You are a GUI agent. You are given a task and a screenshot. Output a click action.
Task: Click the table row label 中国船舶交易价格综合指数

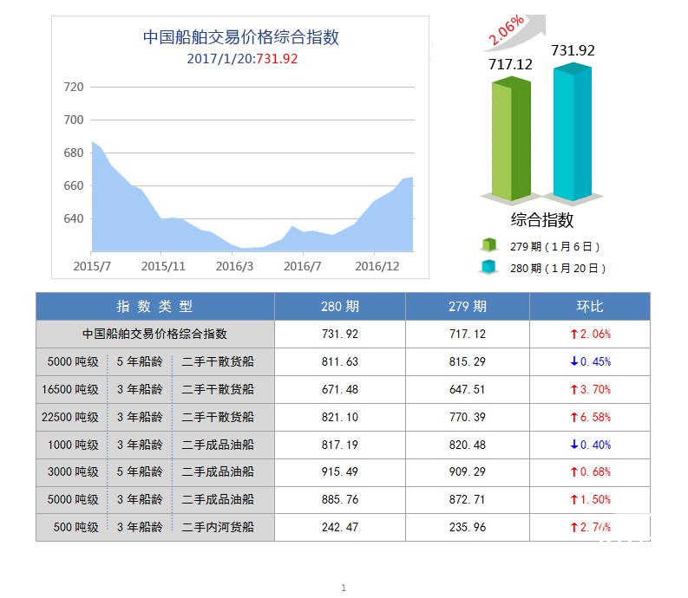click(x=155, y=334)
